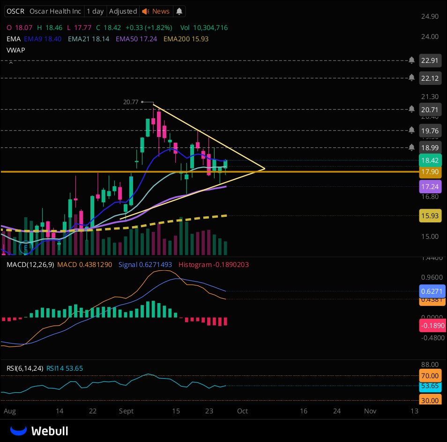This screenshot has height=442, width=447.
Task: Click the Vol 10,304,716 readout
Action: (x=204, y=28)
